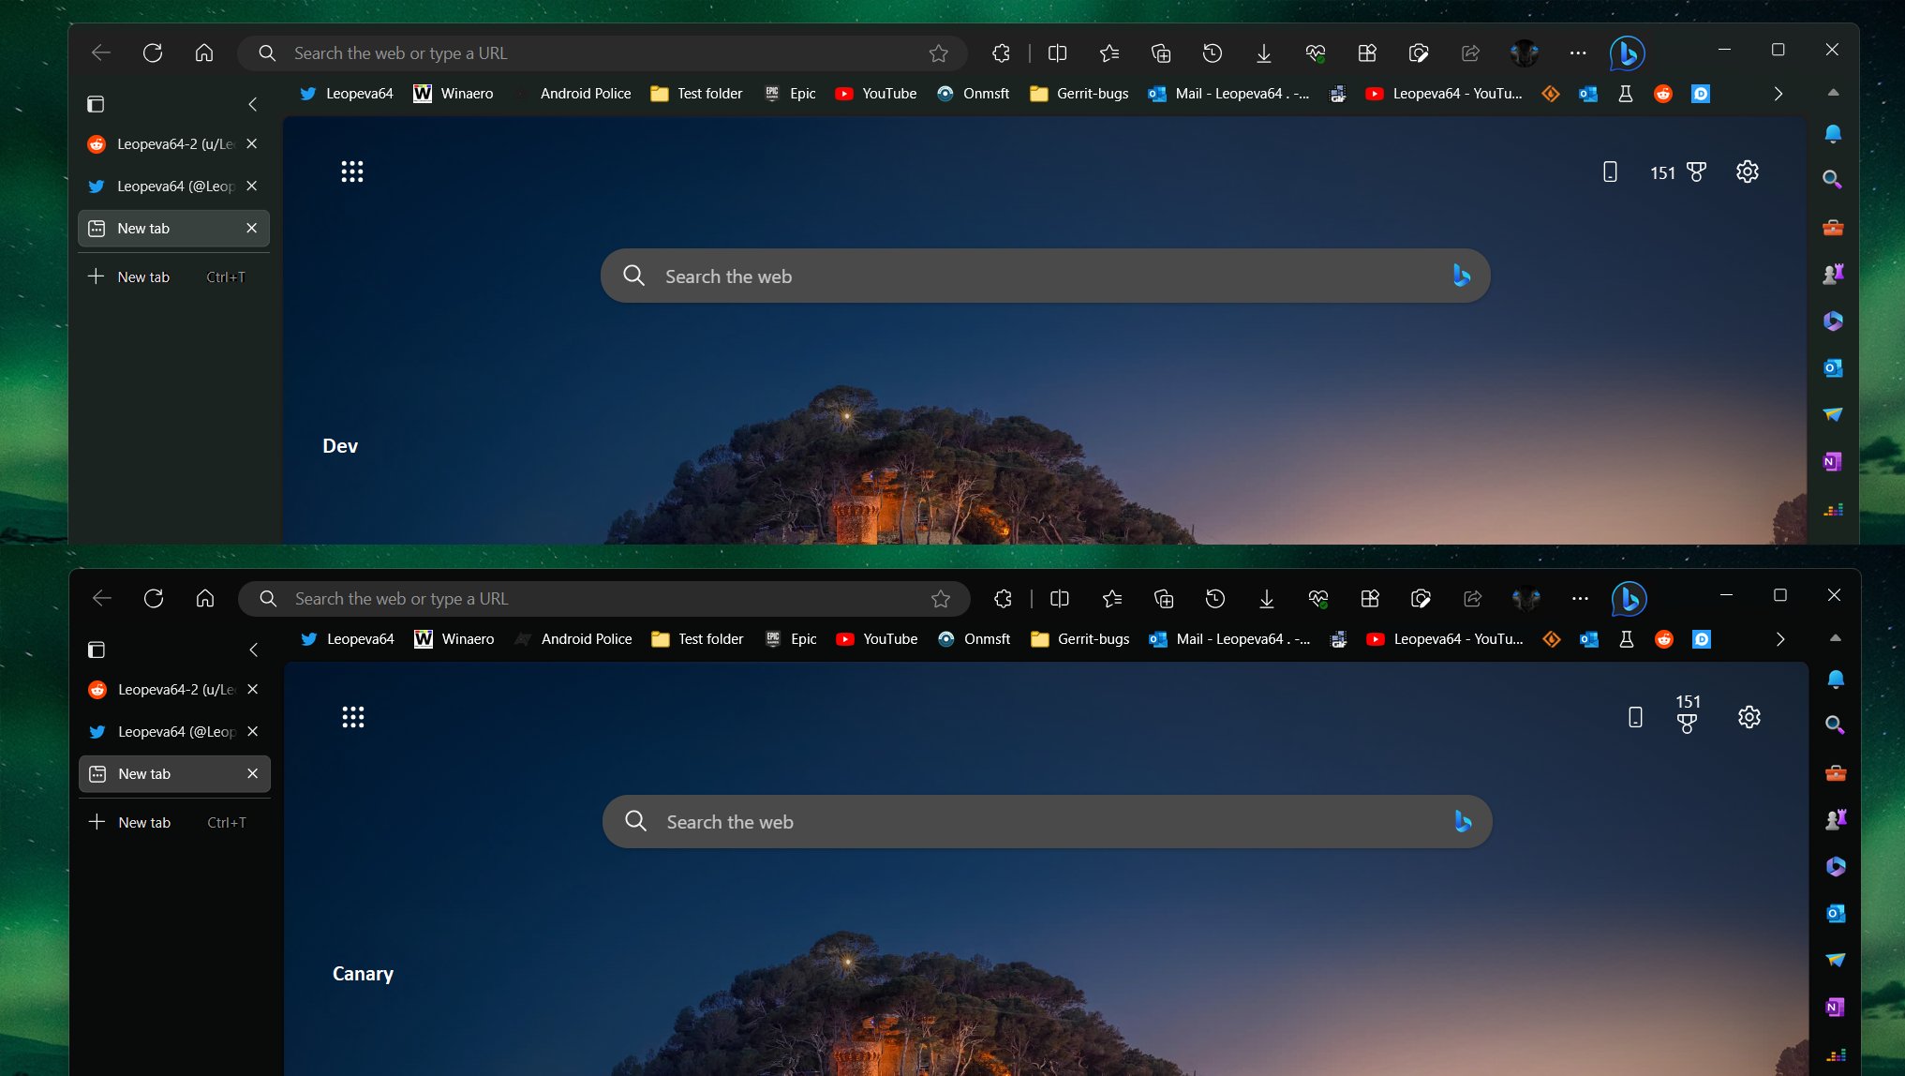Click the Bing Chat button in Dev window
Image resolution: width=1905 pixels, height=1076 pixels.
(x=1628, y=53)
